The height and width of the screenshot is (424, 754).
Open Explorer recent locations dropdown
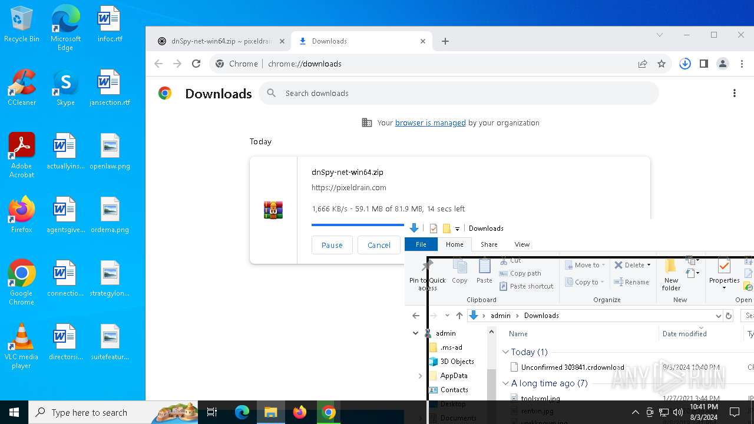[x=447, y=316]
